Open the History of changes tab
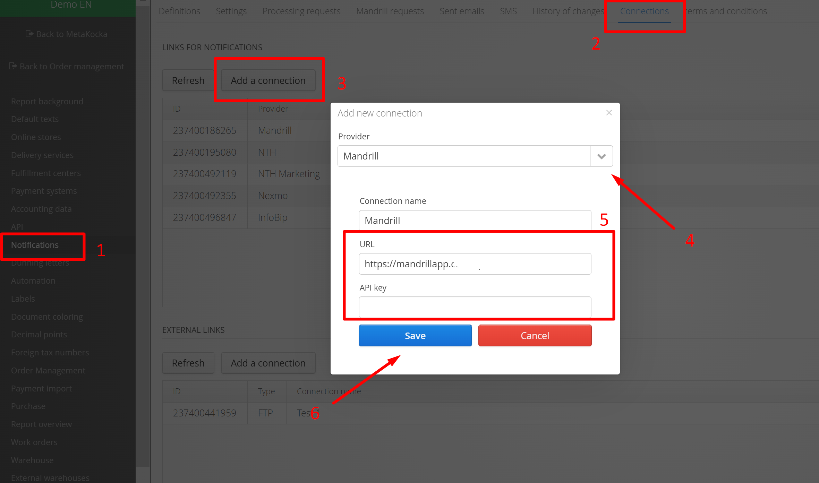 point(568,11)
